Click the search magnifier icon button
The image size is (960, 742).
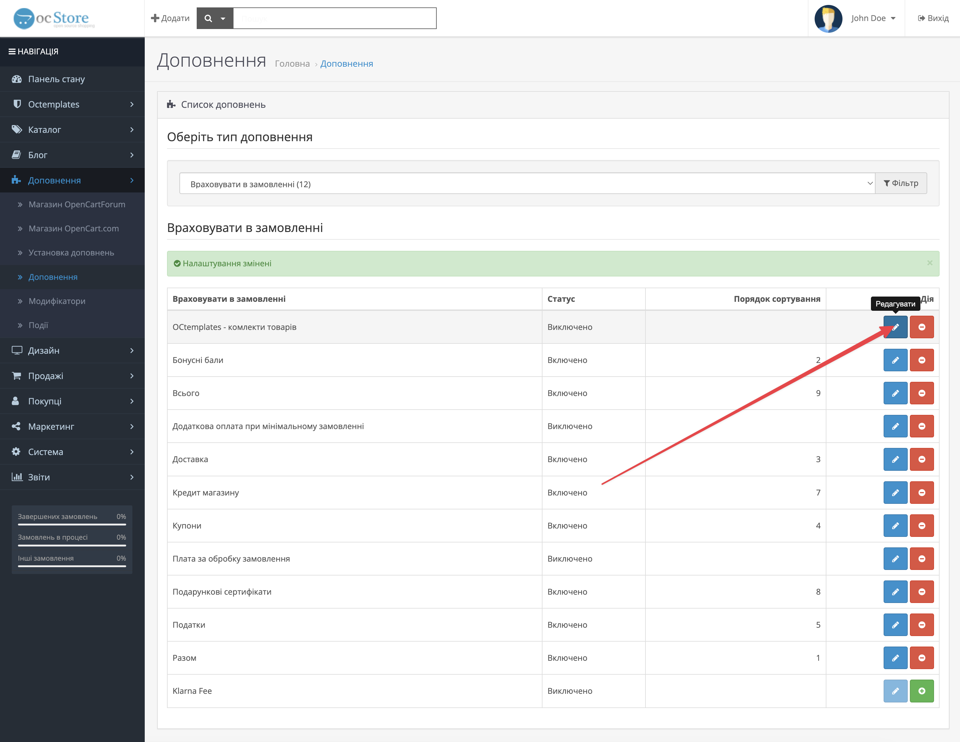coord(208,19)
